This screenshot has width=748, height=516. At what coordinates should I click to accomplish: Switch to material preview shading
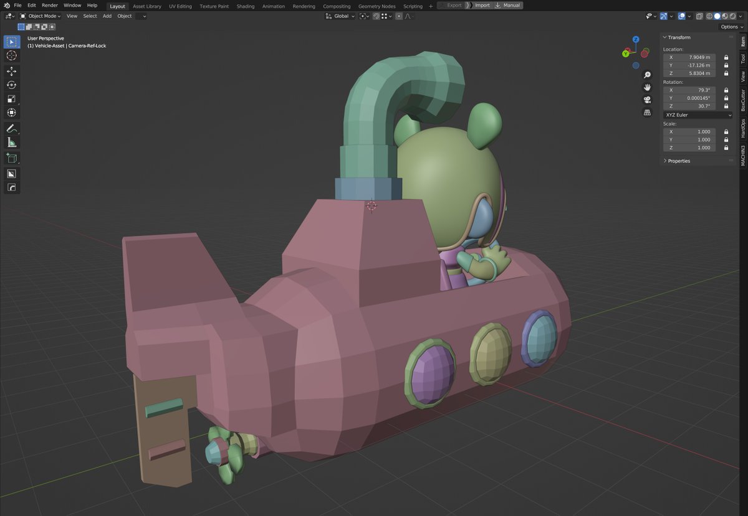tap(724, 16)
